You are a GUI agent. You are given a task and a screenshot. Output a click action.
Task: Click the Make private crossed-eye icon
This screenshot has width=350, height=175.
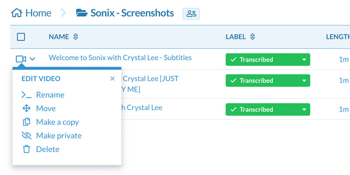pos(26,136)
